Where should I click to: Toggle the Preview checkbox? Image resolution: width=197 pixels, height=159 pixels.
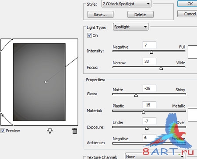click(3, 131)
